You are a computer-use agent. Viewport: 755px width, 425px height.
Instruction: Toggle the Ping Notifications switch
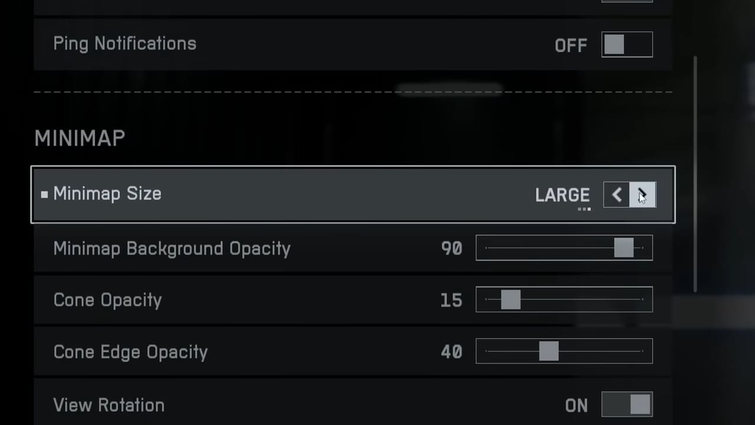(627, 45)
